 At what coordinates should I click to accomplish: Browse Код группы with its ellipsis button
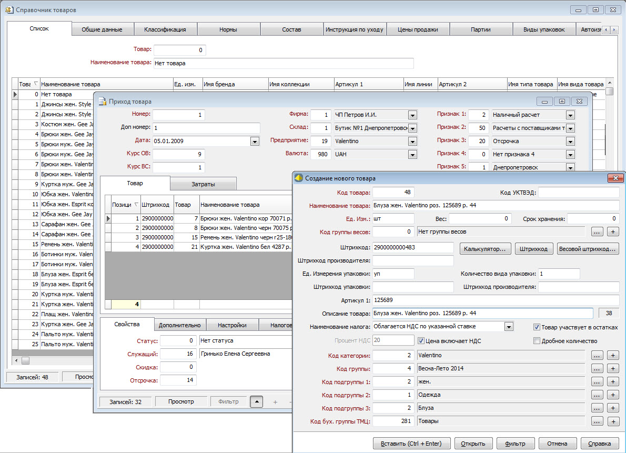(x=597, y=368)
